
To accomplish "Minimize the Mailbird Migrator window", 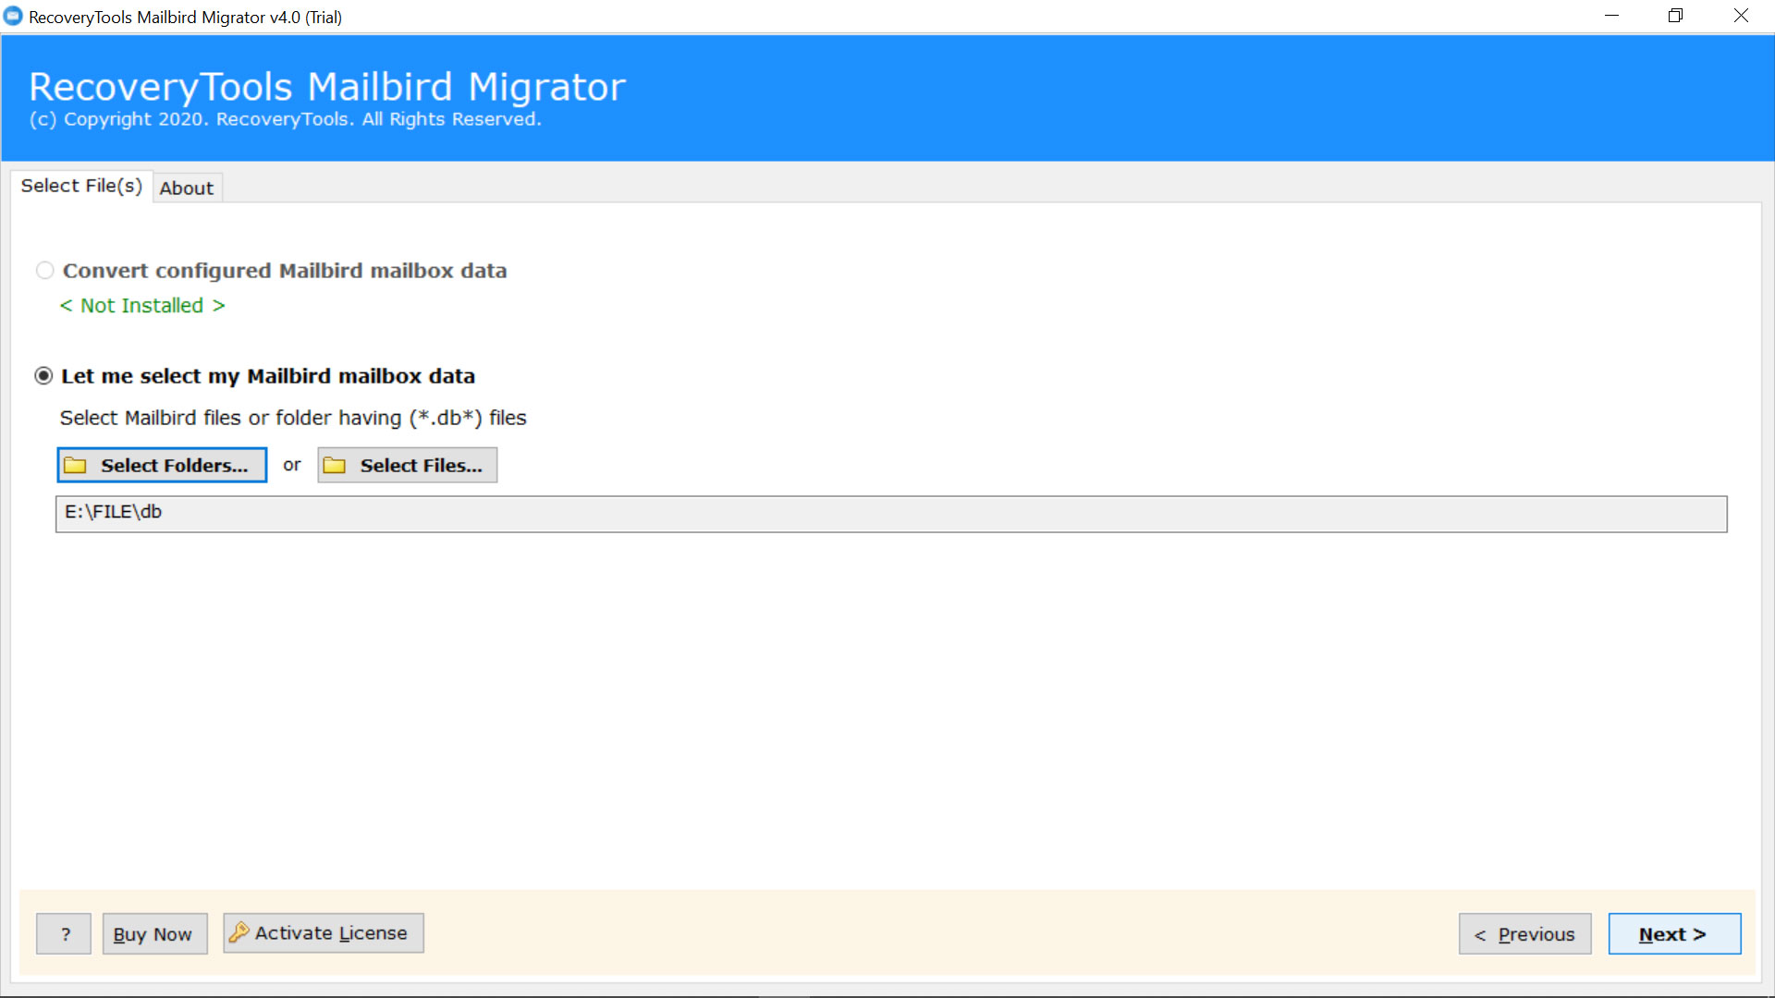I will 1611,16.
